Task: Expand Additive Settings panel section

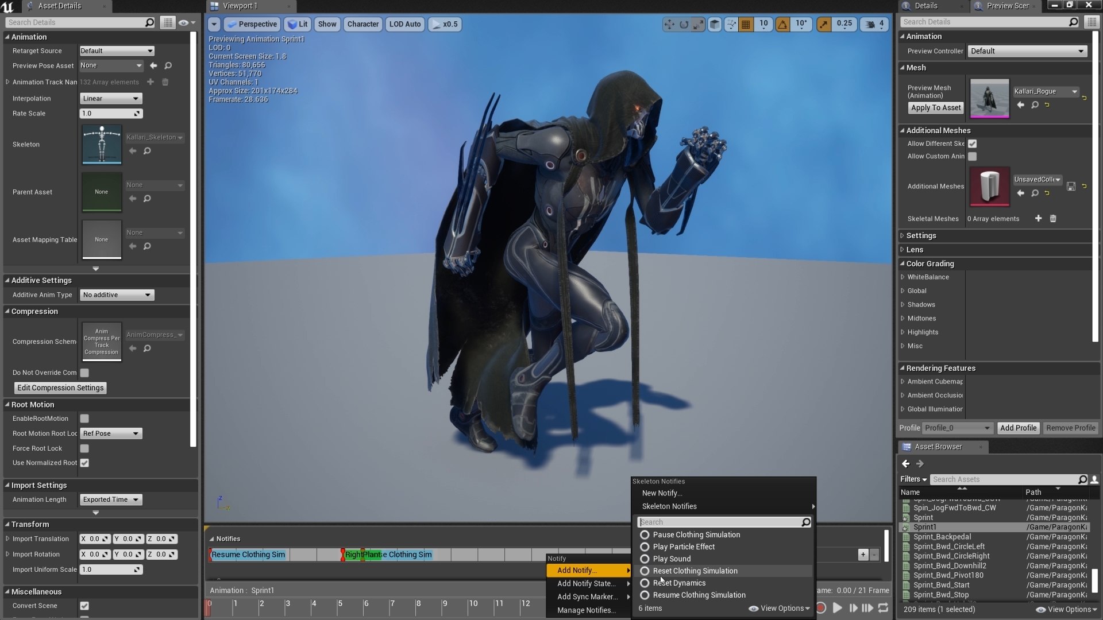Action: 5,280
